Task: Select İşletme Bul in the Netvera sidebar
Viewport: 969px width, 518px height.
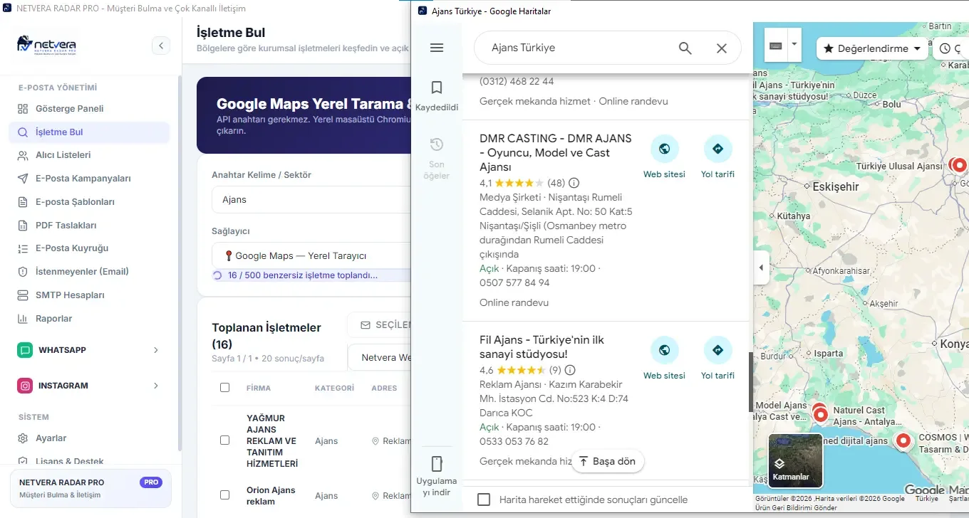Action: click(89, 132)
